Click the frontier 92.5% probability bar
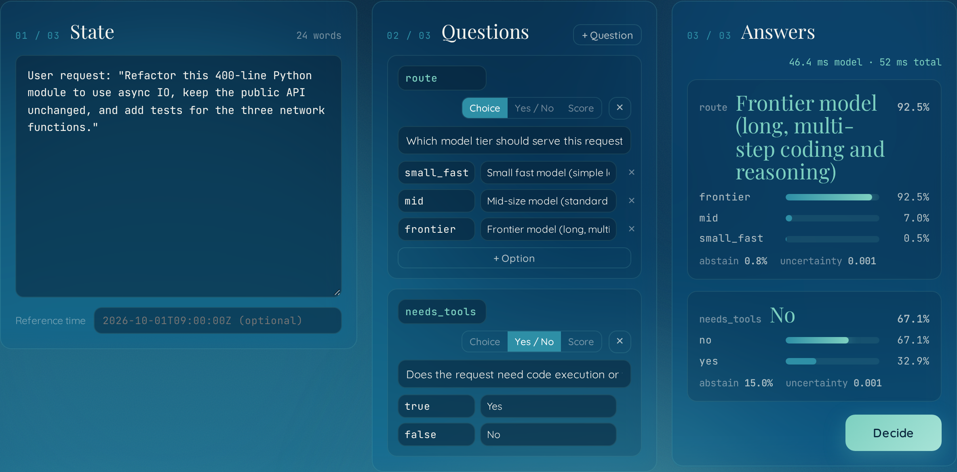 [832, 197]
